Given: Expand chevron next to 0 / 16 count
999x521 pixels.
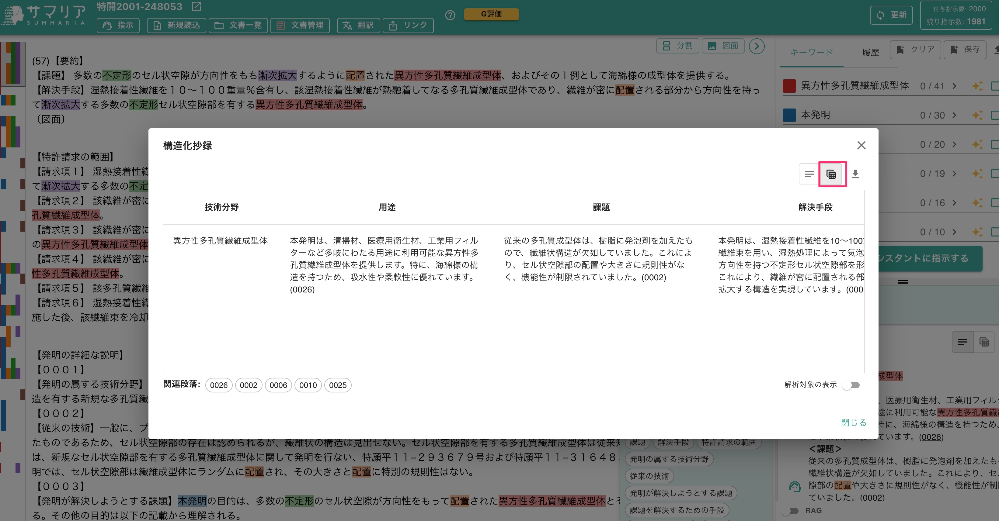Looking at the screenshot, I should coord(954,203).
